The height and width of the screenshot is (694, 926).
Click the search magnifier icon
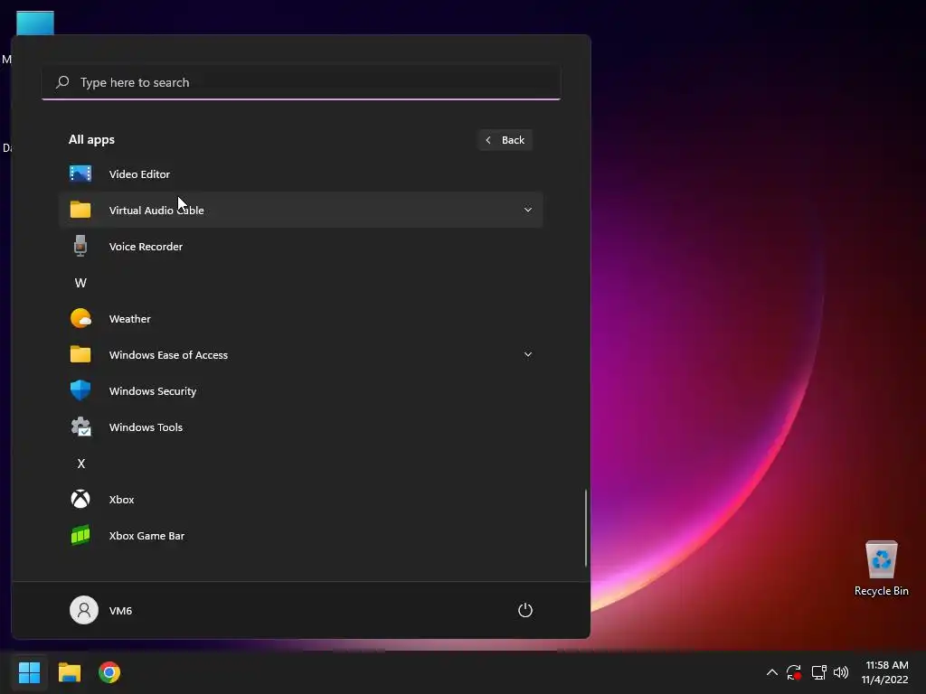point(62,82)
